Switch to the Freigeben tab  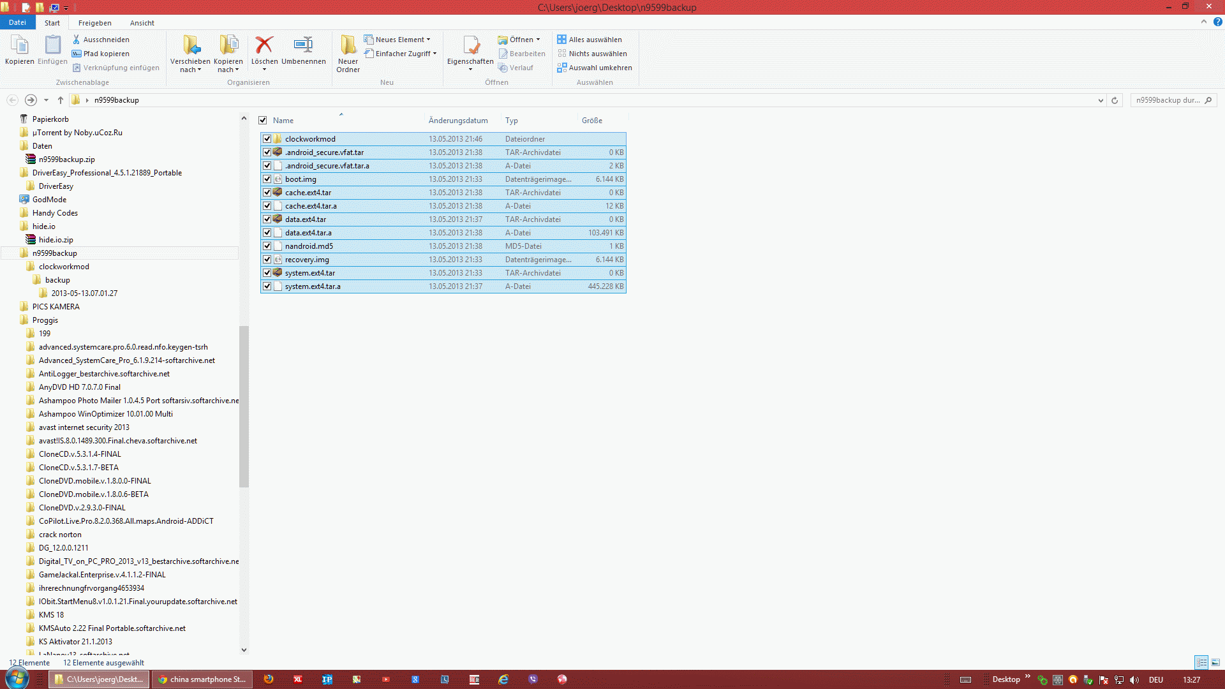click(94, 23)
